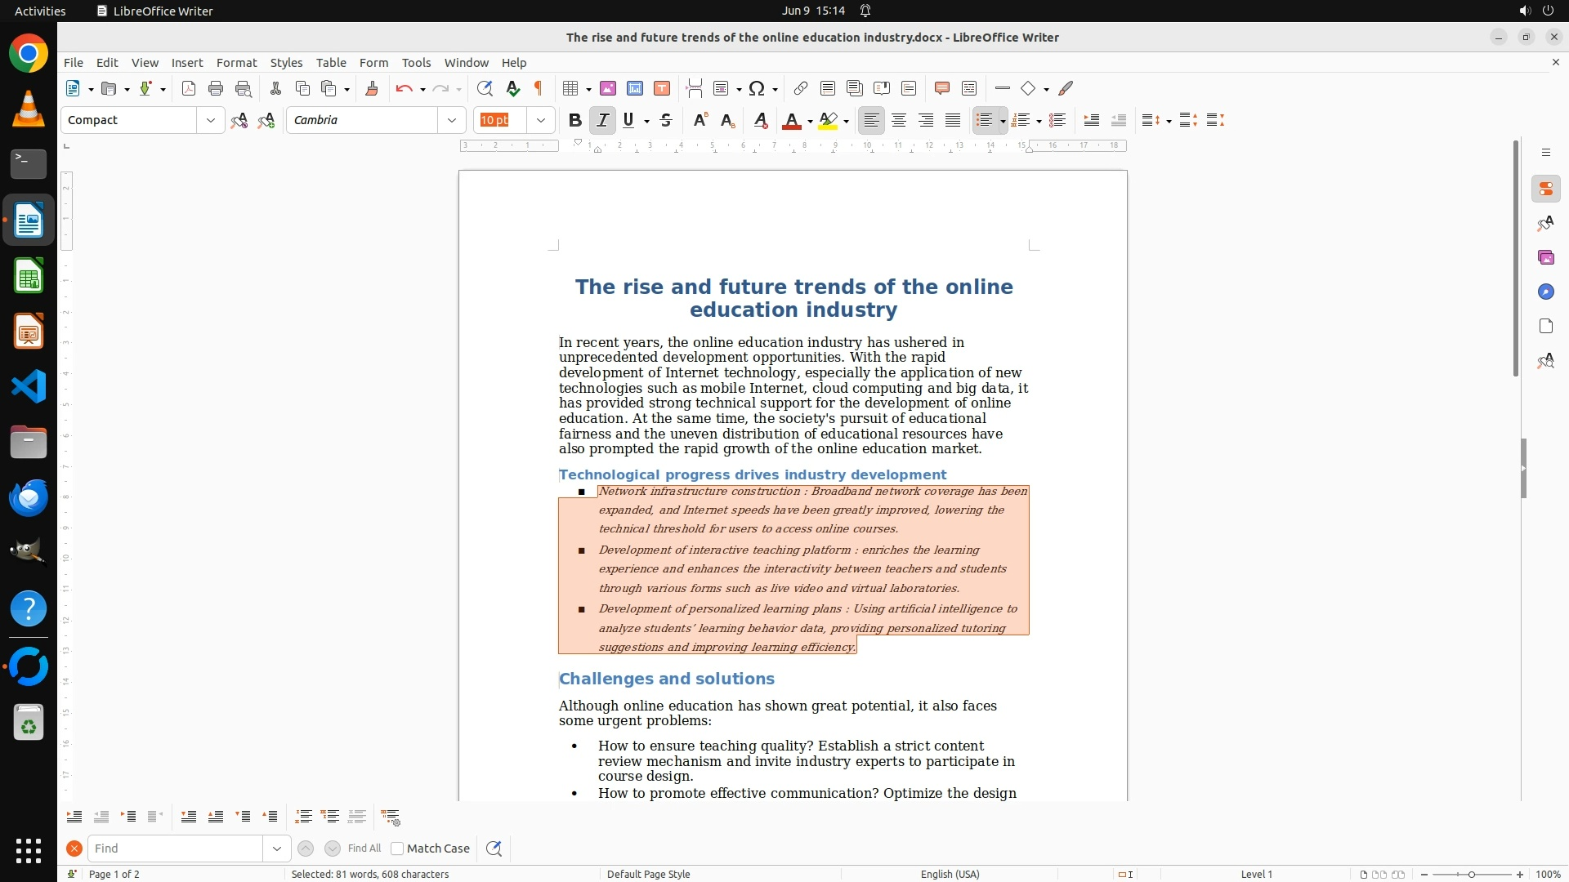Click the Find All button
Viewport: 1569px width, 882px height.
364,849
